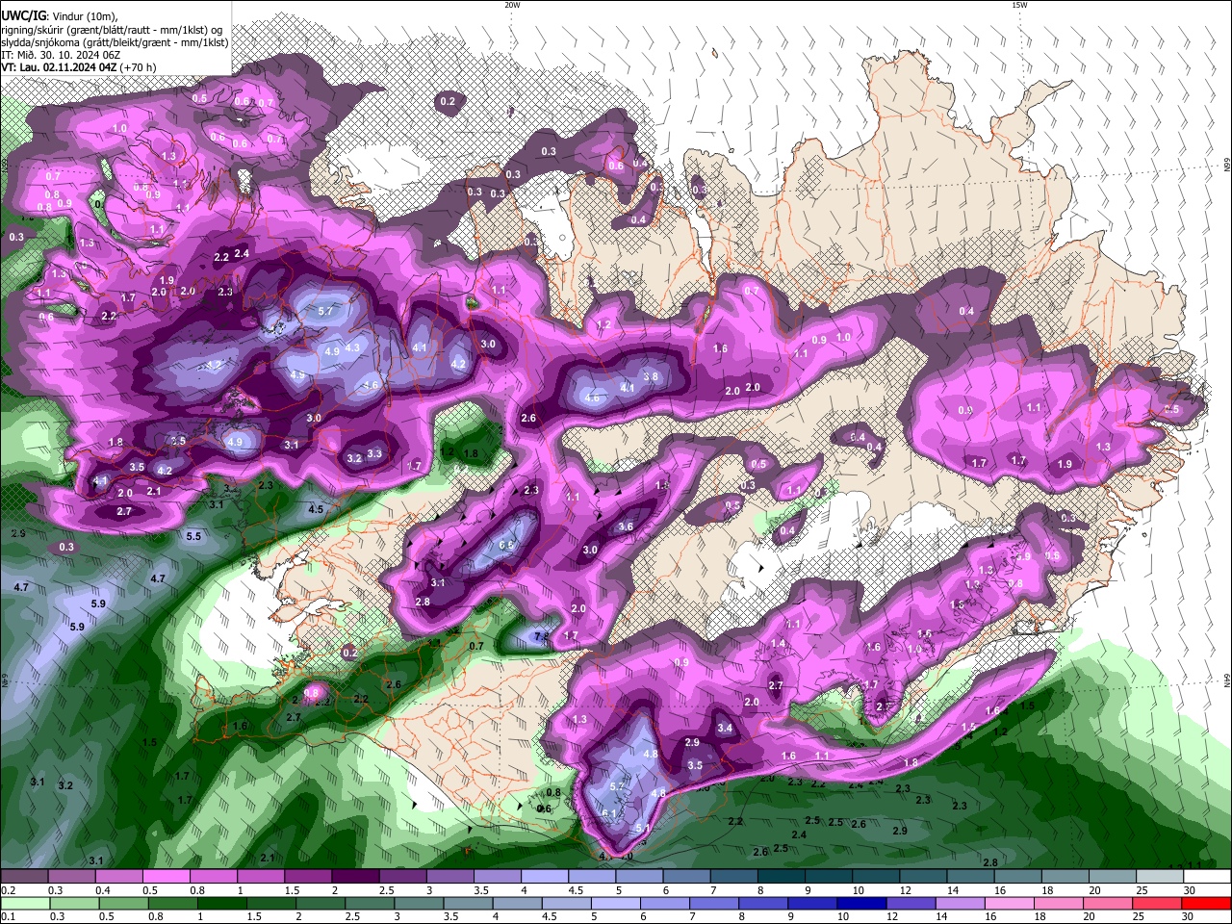This screenshot has width=1232, height=924.
Task: Select the darkest purple snow swatch starting at 2
Action: [354, 877]
